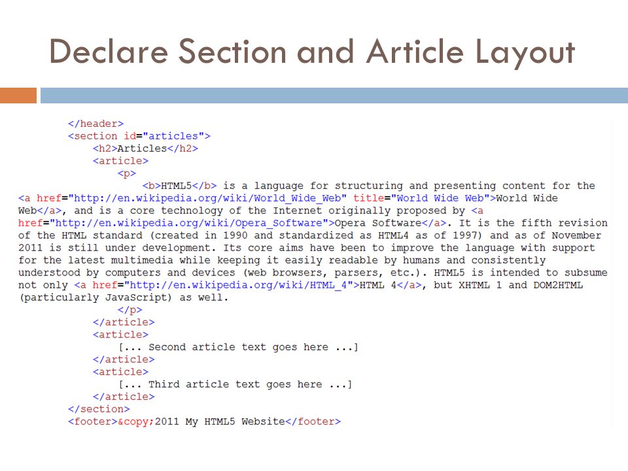Screen dimensions: 628x471
Task: Click the 'Third article text goes here' placeholder
Action: (x=235, y=385)
